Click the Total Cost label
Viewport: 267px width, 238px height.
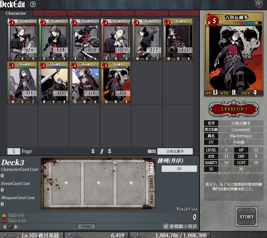coord(187,209)
